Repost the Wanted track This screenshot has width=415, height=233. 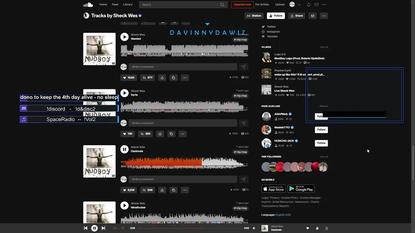(148, 78)
